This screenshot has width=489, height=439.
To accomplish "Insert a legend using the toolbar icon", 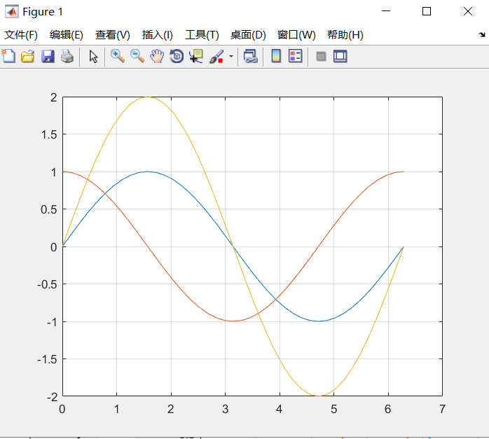I will tap(296, 57).
